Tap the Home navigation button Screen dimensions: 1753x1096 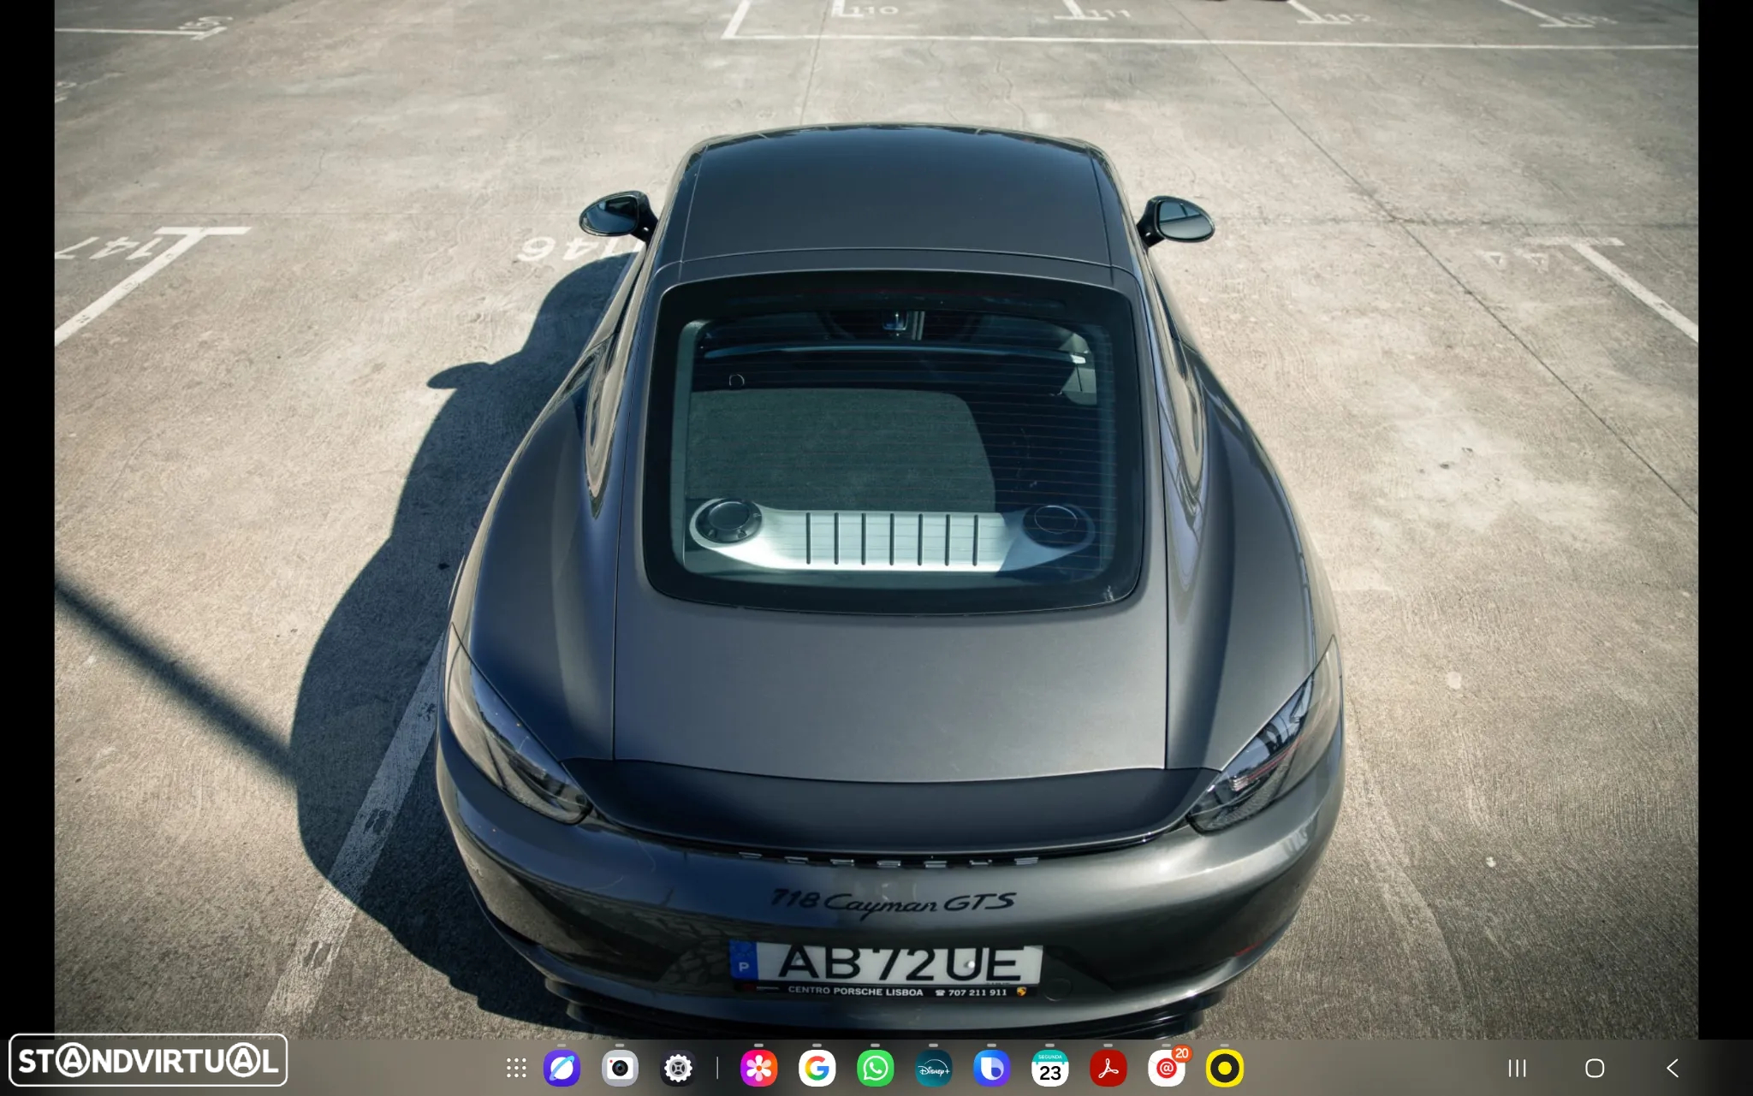pyautogui.click(x=1594, y=1068)
